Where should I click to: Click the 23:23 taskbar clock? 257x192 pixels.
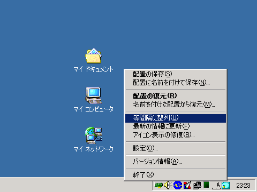(243, 186)
